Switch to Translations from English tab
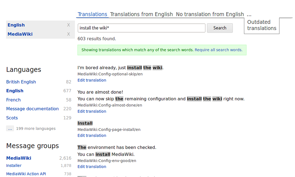Viewport: 295px width, 177px height. (141, 14)
